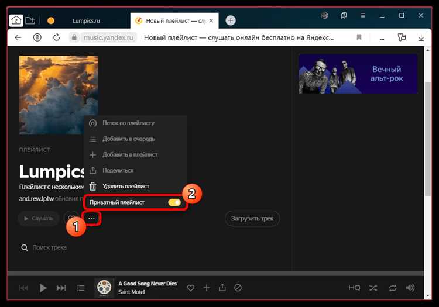Viewport: 439px width, 307px height.
Task: Click the dislike (block) track icon
Action: pos(238,288)
